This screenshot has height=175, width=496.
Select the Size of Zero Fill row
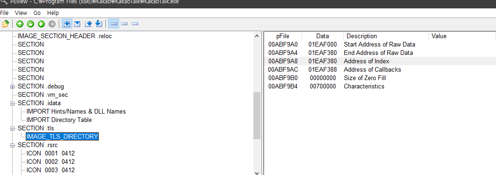coord(380,78)
